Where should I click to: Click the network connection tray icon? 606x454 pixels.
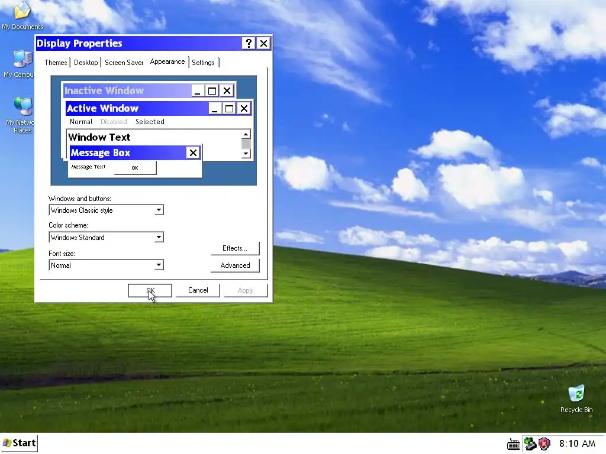530,444
